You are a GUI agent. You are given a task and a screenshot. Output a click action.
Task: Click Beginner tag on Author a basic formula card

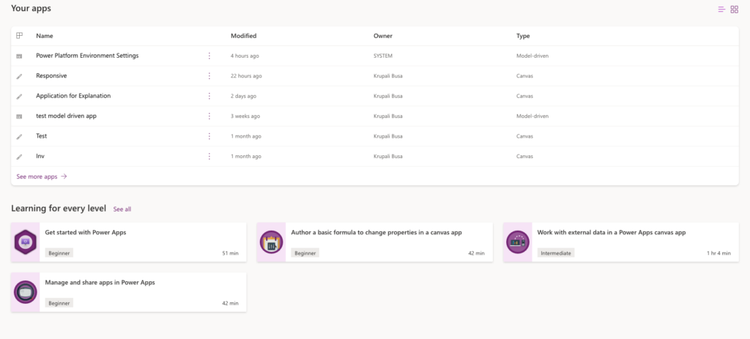(x=305, y=253)
